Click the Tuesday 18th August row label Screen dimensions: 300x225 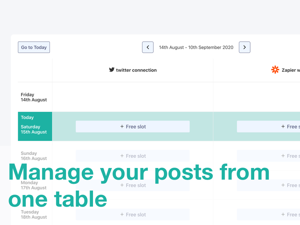click(x=34, y=214)
